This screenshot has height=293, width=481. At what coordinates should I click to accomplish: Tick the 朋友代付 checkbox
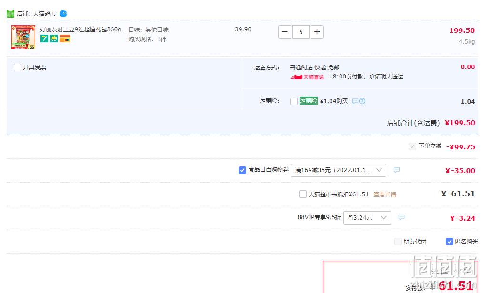398,242
